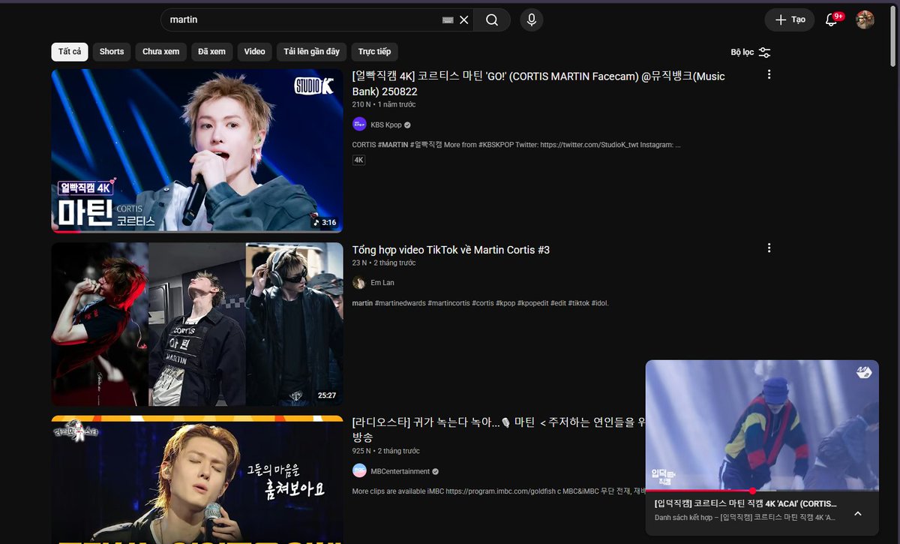Click the 4K badge under KBS Kpop video

[x=358, y=160]
